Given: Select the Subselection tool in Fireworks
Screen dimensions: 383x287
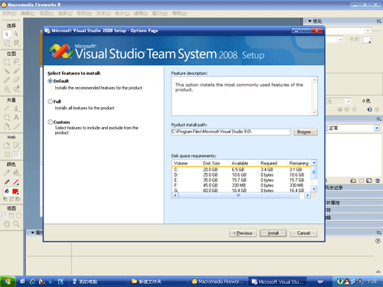Looking at the screenshot, I should [x=16, y=34].
